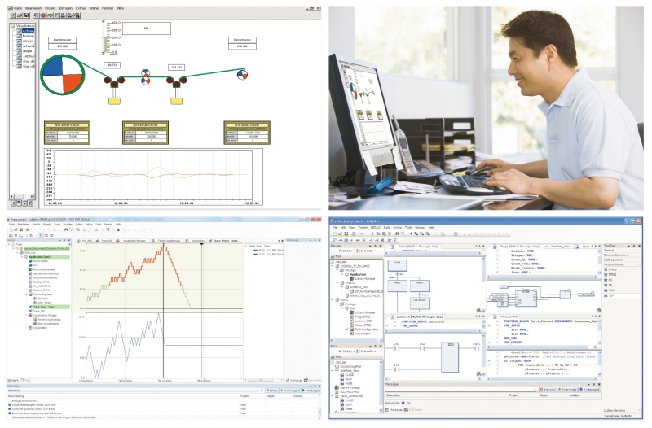Open the Sort order dropdown in the Devices panel
Viewport: 652px width, 428px height.
(x=367, y=251)
